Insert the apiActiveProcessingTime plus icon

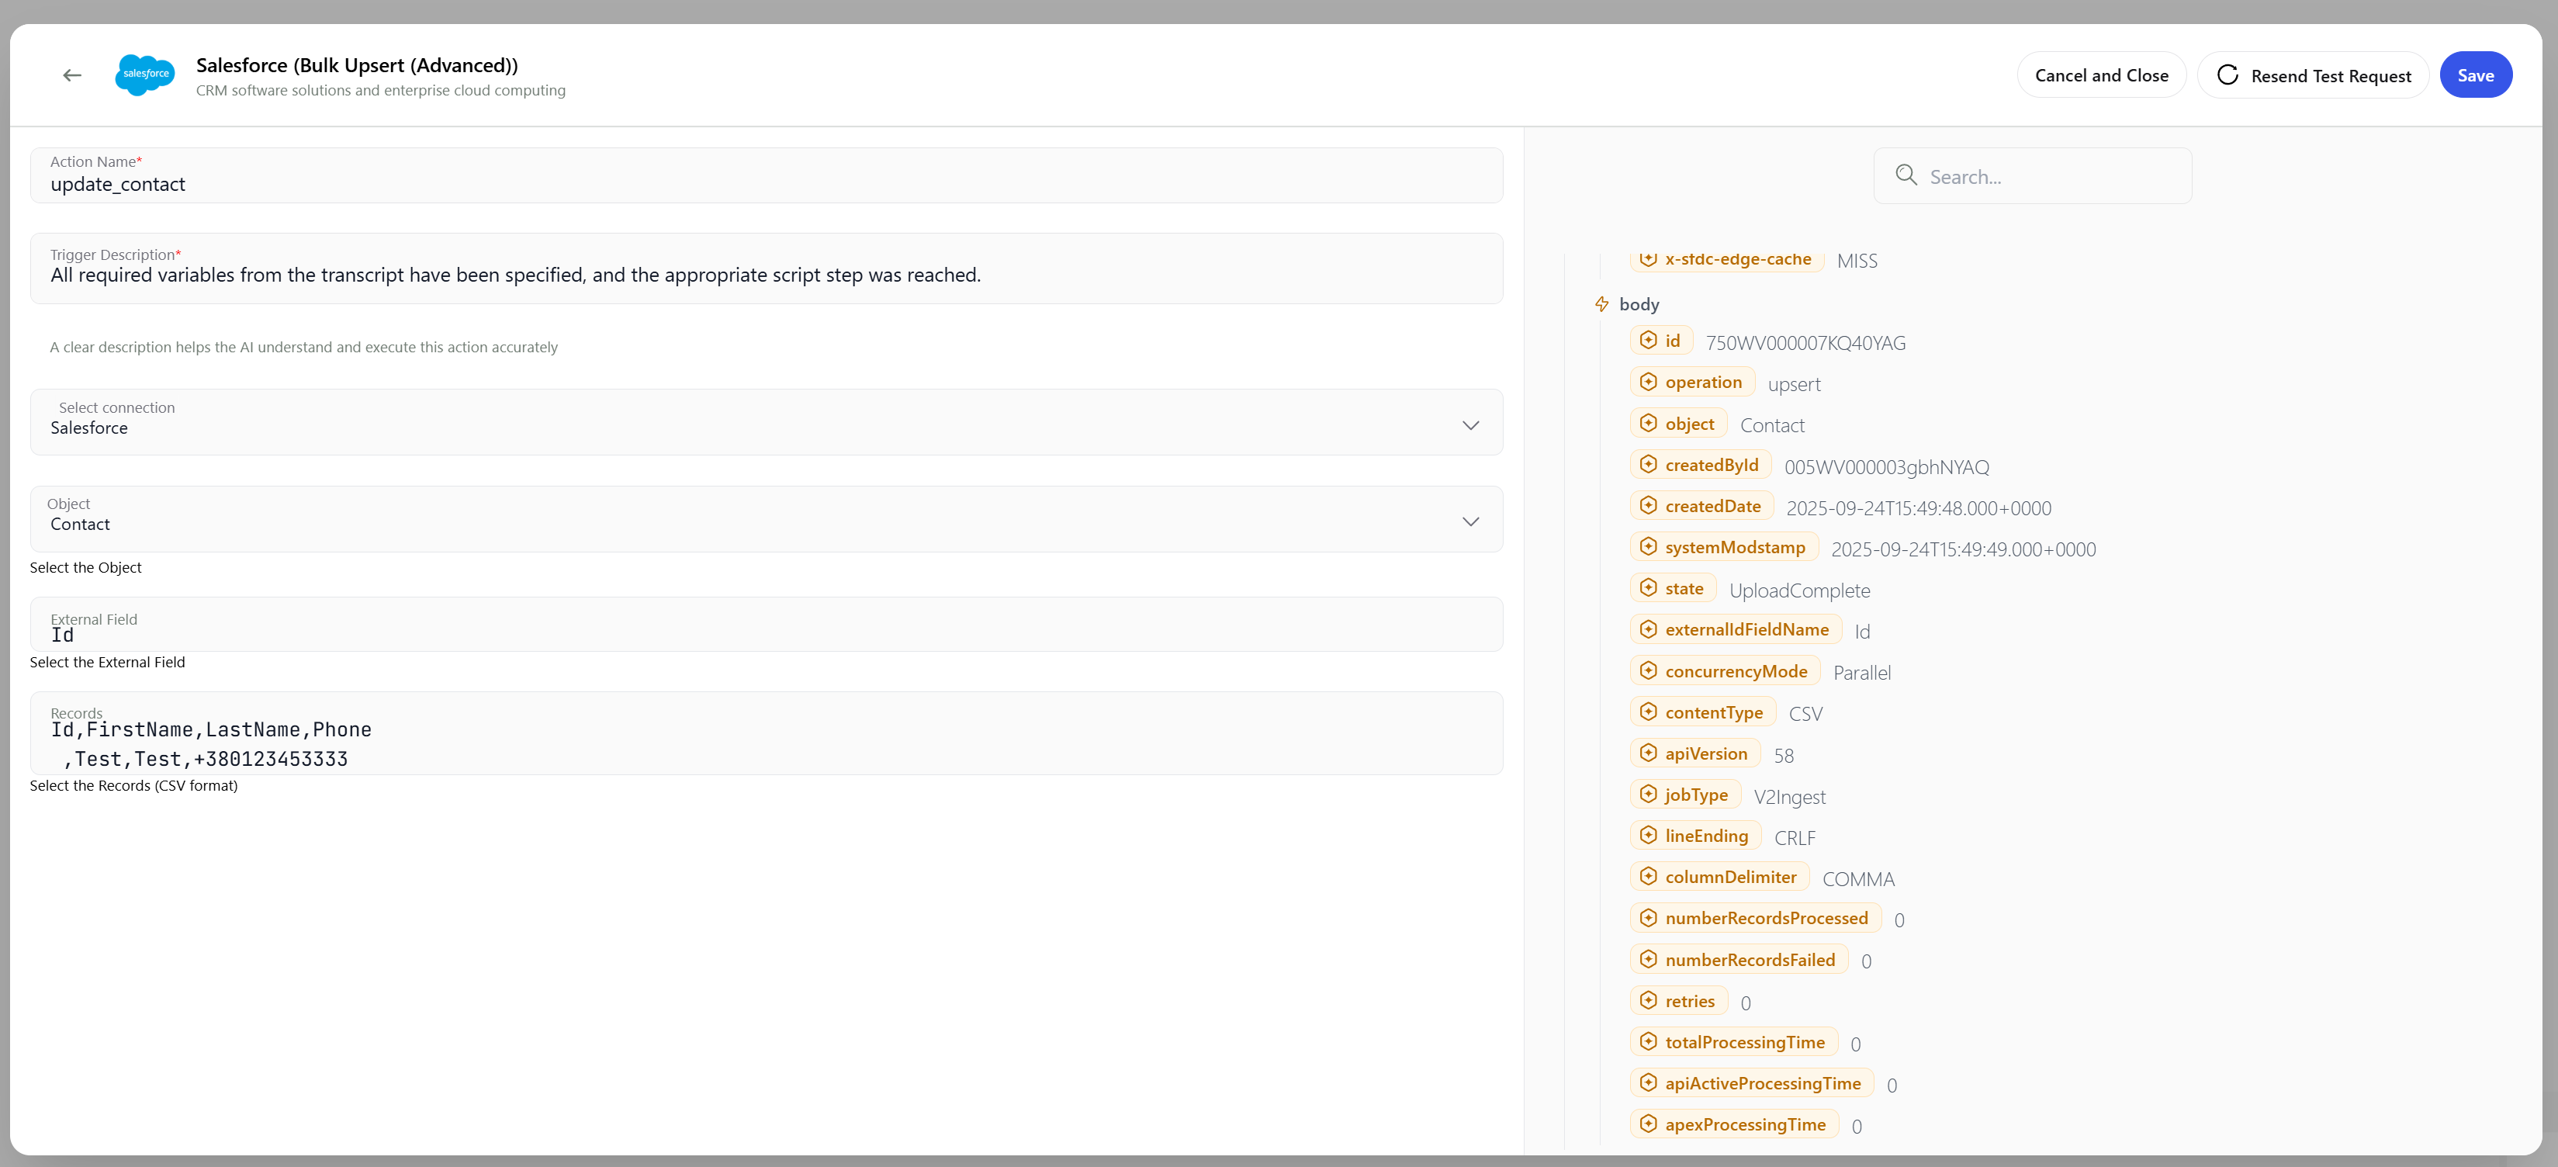click(x=1649, y=1083)
